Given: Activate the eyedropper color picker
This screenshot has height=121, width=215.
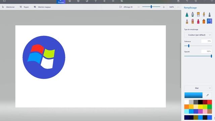Looking at the screenshot, I should 208,95.
